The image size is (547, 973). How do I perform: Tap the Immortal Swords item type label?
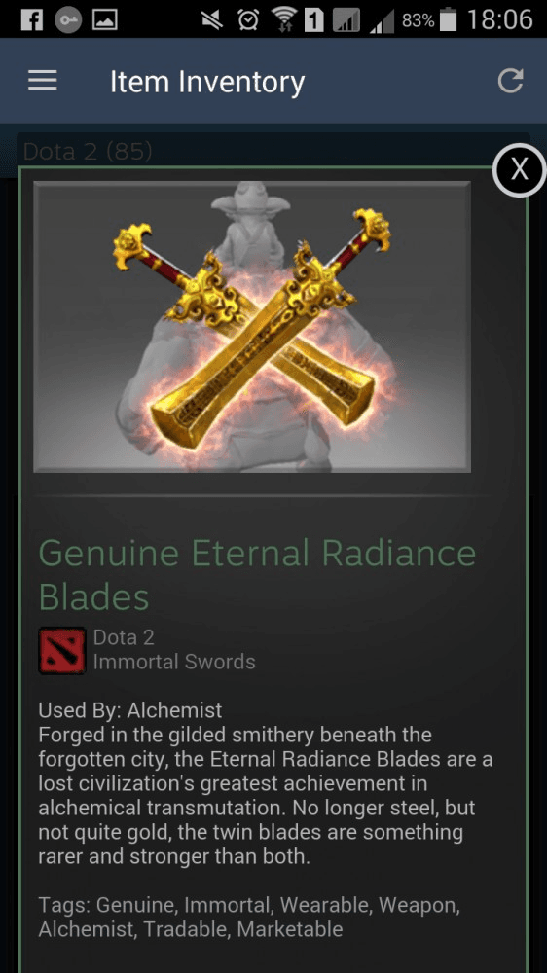pos(174,662)
